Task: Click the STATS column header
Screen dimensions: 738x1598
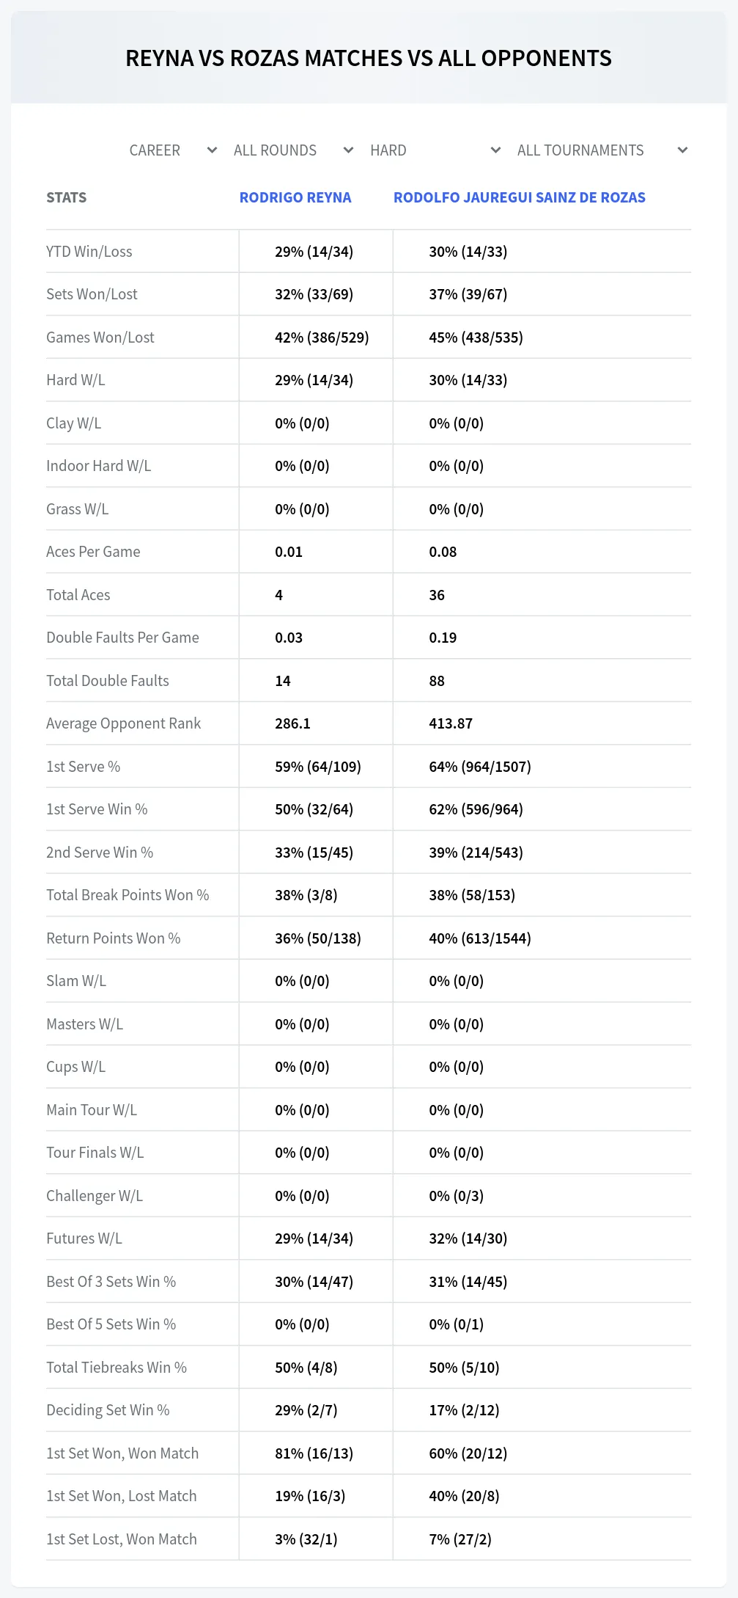Action: [x=67, y=197]
